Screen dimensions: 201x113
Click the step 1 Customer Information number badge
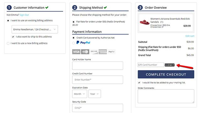[9, 8]
